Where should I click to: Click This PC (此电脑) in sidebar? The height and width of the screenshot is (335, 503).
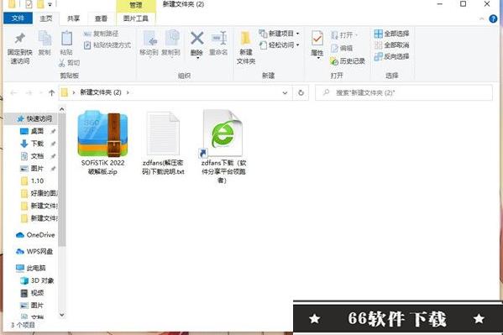[31, 268]
